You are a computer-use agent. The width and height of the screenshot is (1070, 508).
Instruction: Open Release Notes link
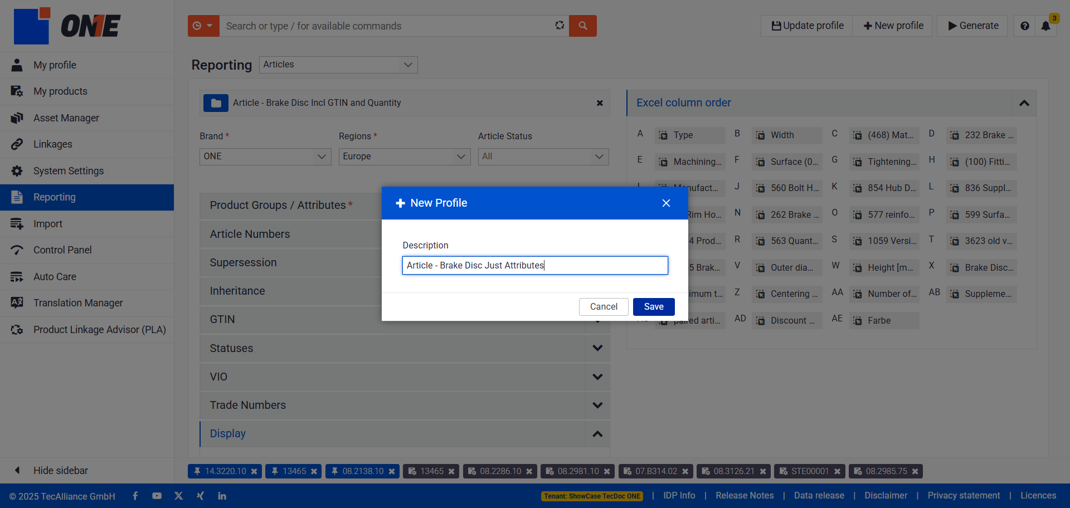(745, 496)
